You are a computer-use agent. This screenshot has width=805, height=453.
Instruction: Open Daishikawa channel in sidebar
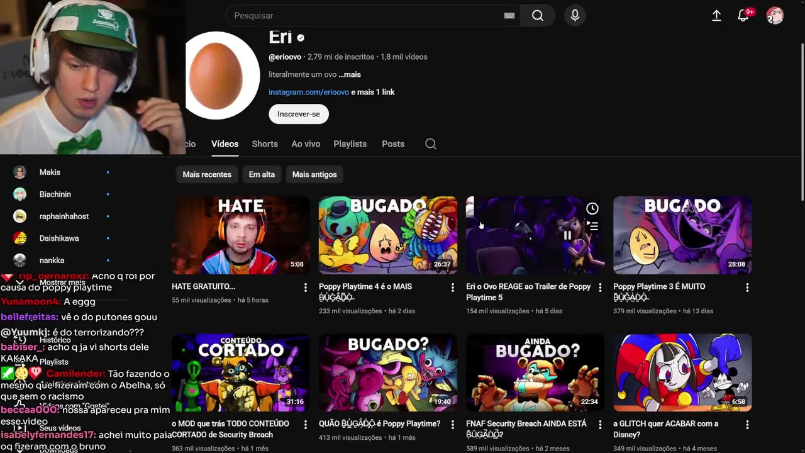[x=58, y=238]
